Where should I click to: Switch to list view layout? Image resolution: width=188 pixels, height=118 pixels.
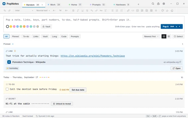[164, 36]
